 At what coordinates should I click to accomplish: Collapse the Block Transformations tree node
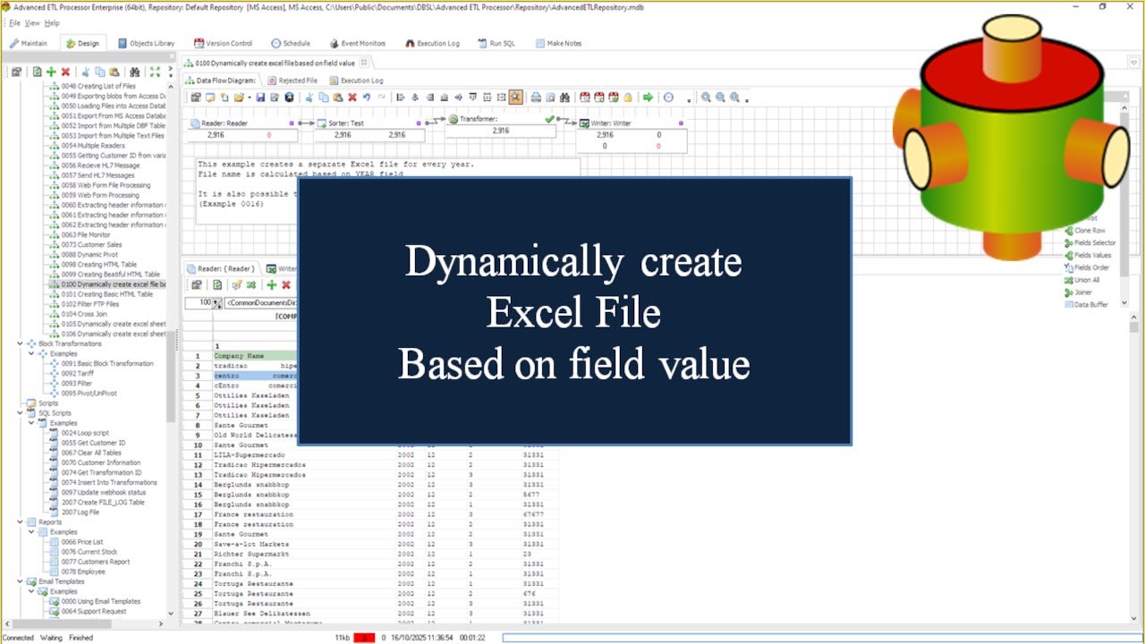pos(21,343)
